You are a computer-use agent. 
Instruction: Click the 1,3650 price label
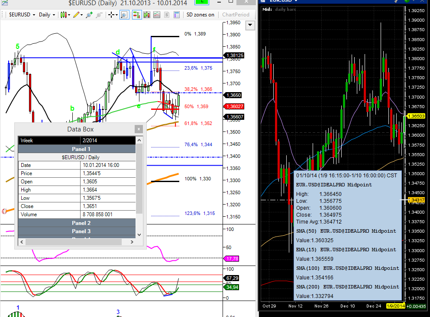point(233,95)
